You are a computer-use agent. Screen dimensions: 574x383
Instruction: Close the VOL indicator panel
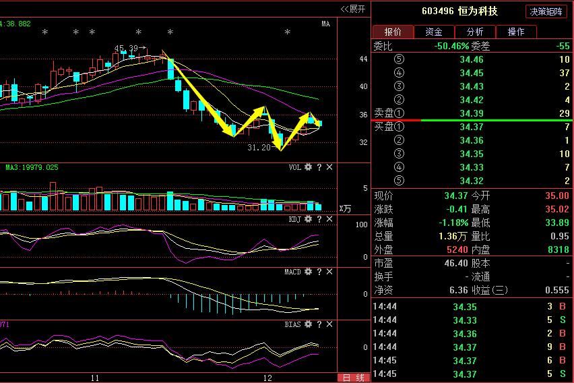[x=329, y=167]
